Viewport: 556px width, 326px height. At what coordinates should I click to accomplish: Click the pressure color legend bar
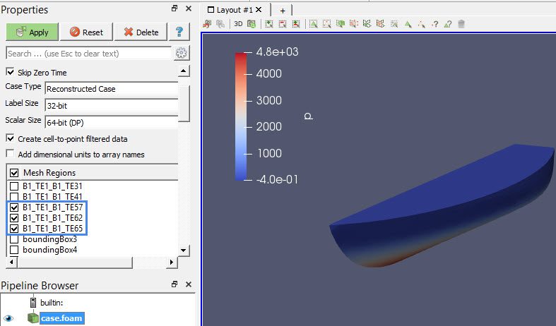[241, 117]
